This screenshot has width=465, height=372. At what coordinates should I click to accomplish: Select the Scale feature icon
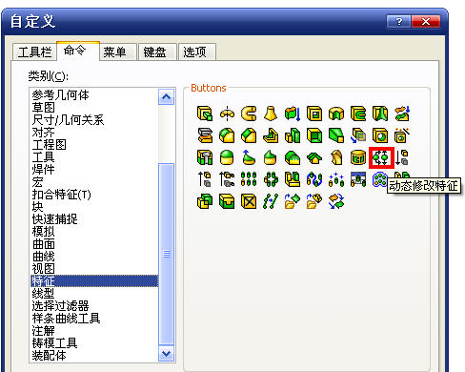coord(293,135)
